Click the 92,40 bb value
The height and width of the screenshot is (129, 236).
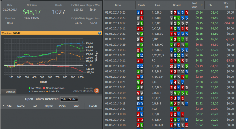[x=214, y=12]
